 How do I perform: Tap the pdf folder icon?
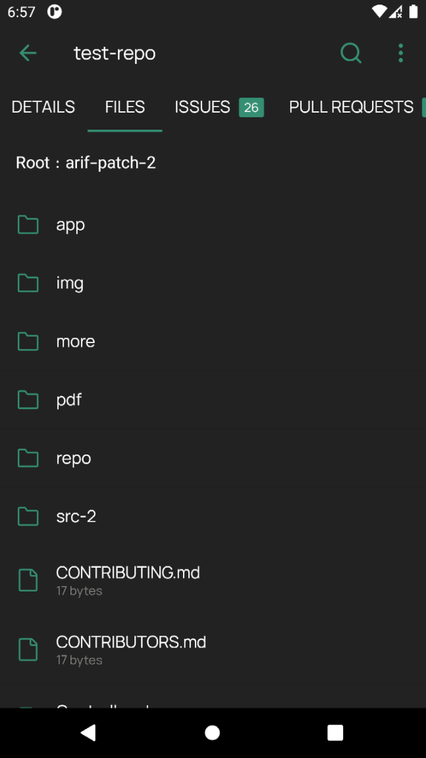point(28,400)
